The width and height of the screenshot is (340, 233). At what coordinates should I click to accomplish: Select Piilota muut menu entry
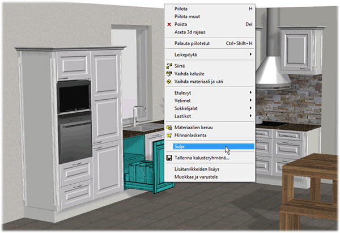pyautogui.click(x=188, y=17)
